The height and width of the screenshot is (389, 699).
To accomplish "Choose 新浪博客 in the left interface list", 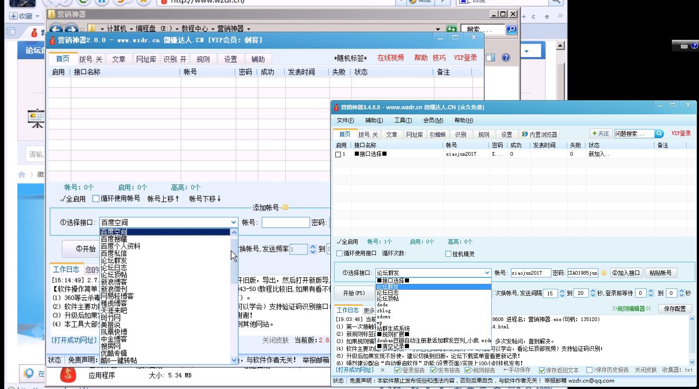I will [114, 282].
